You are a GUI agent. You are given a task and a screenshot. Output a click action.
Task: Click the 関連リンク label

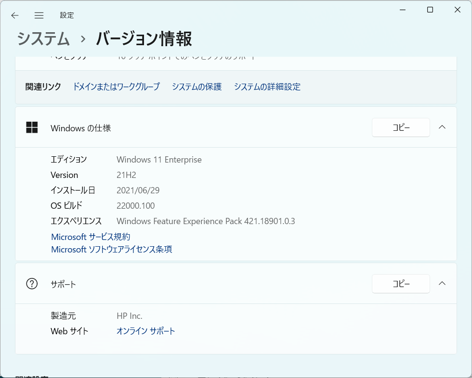[x=43, y=87]
